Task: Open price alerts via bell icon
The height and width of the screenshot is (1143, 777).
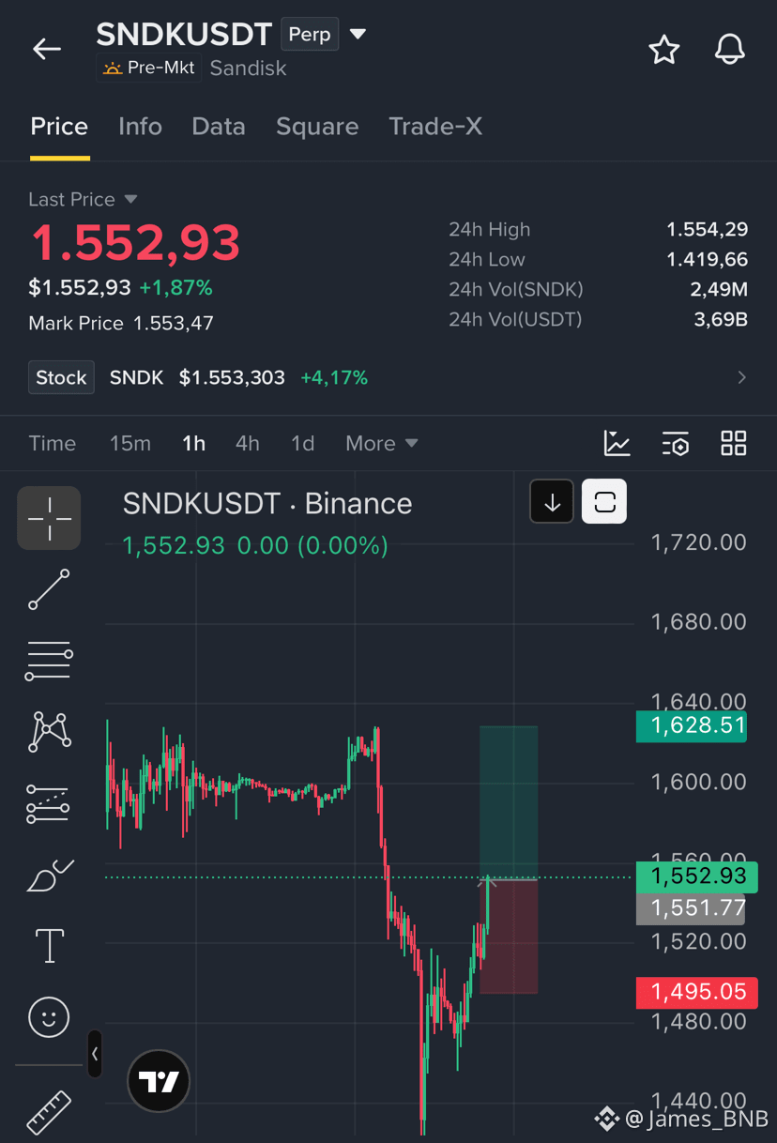Action: pyautogui.click(x=729, y=50)
